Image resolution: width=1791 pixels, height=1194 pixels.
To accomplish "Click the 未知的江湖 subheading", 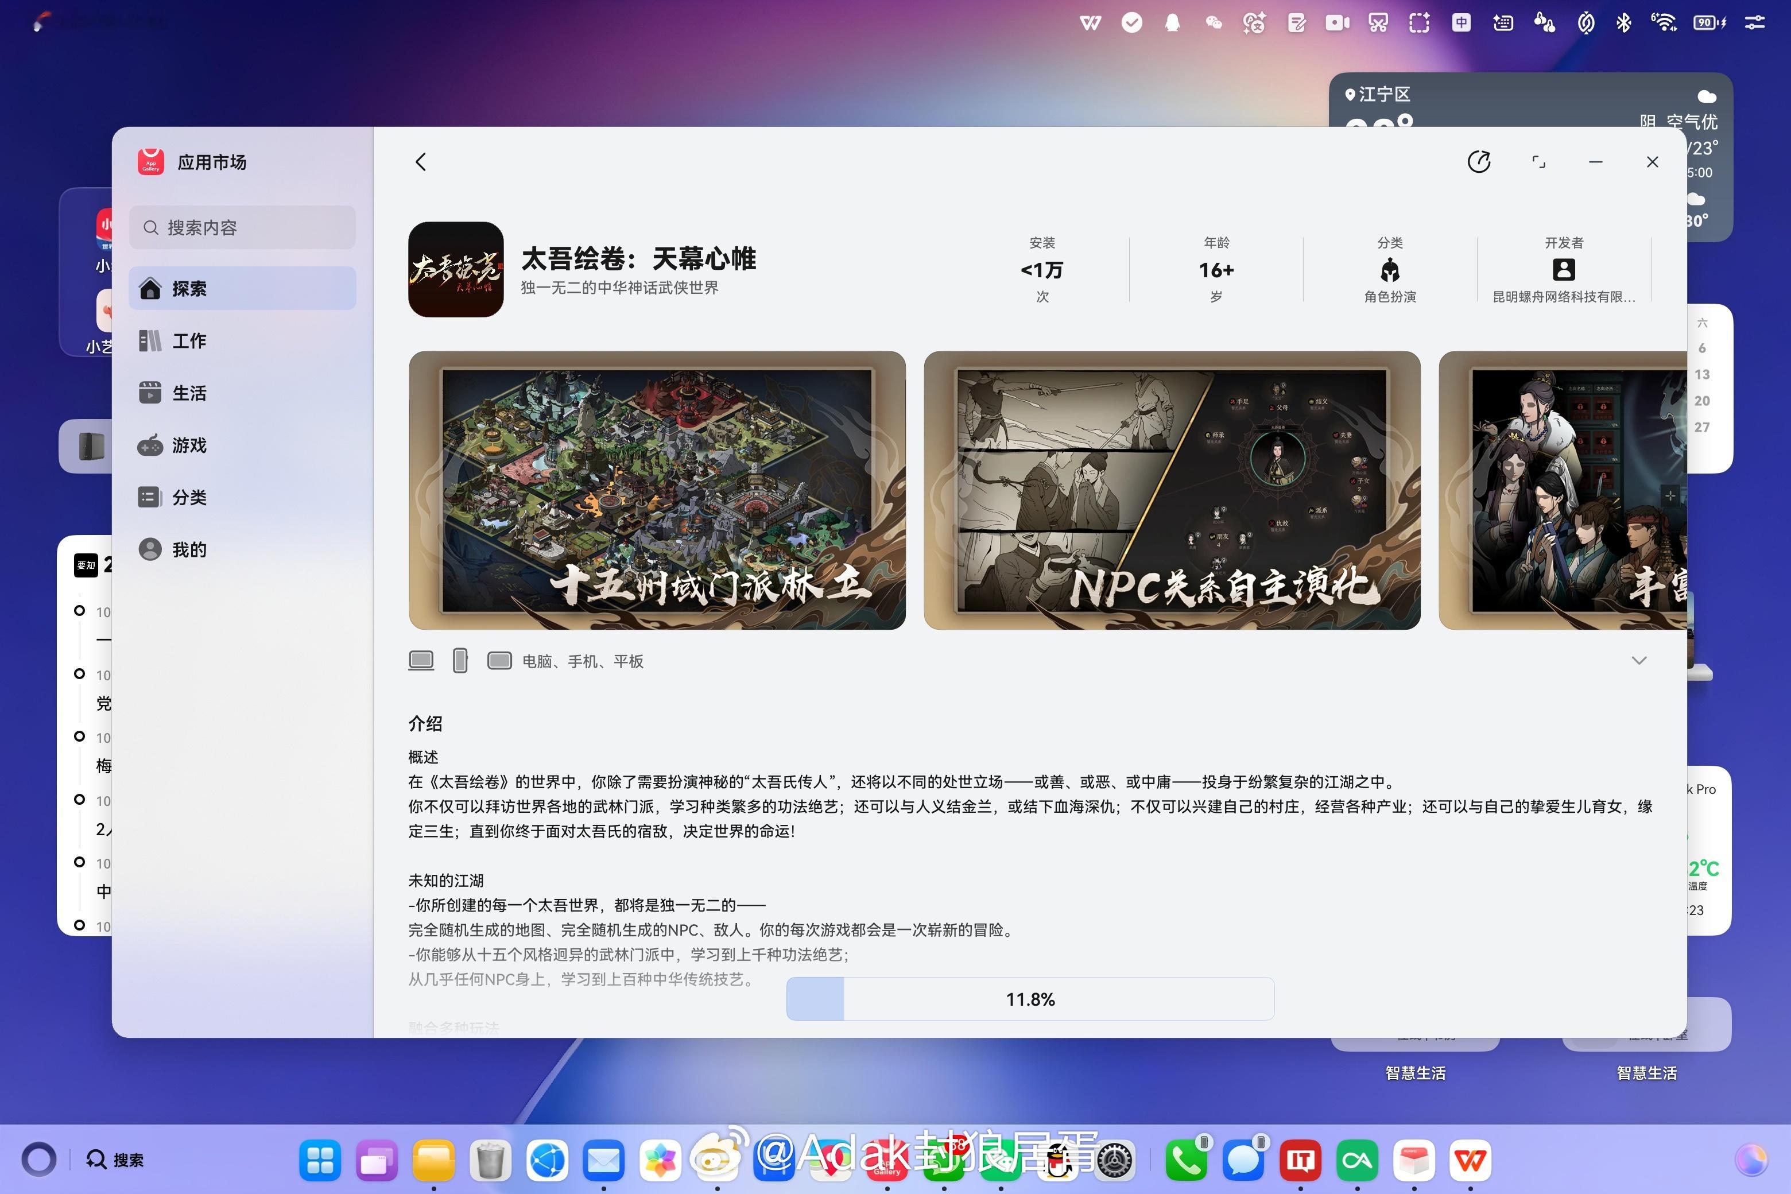I will pyautogui.click(x=446, y=880).
